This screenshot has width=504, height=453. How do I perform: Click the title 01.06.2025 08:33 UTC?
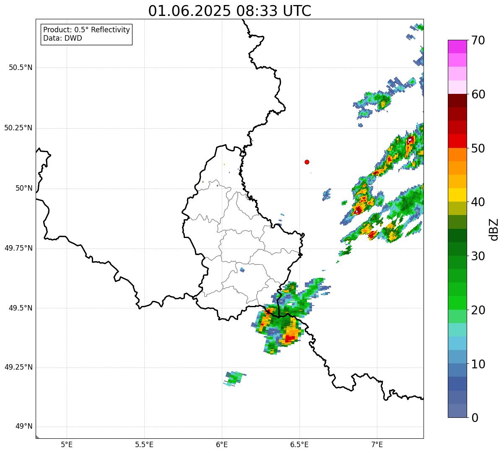click(x=230, y=11)
